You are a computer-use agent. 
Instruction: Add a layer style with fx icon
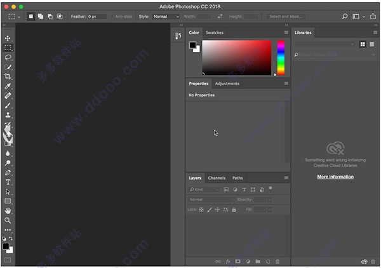228,262
